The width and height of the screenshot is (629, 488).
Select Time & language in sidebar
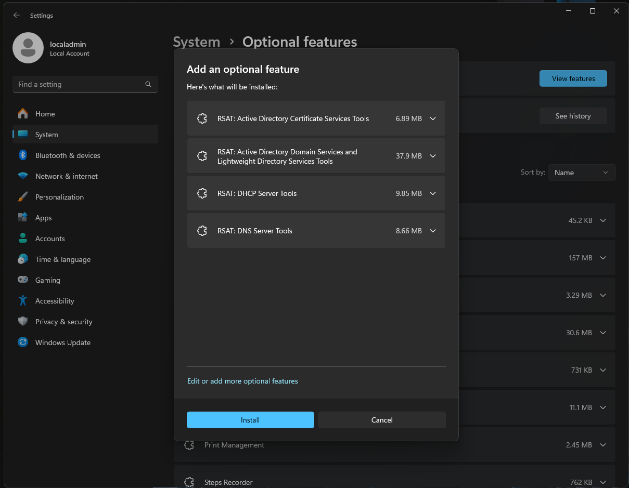[x=62, y=259]
